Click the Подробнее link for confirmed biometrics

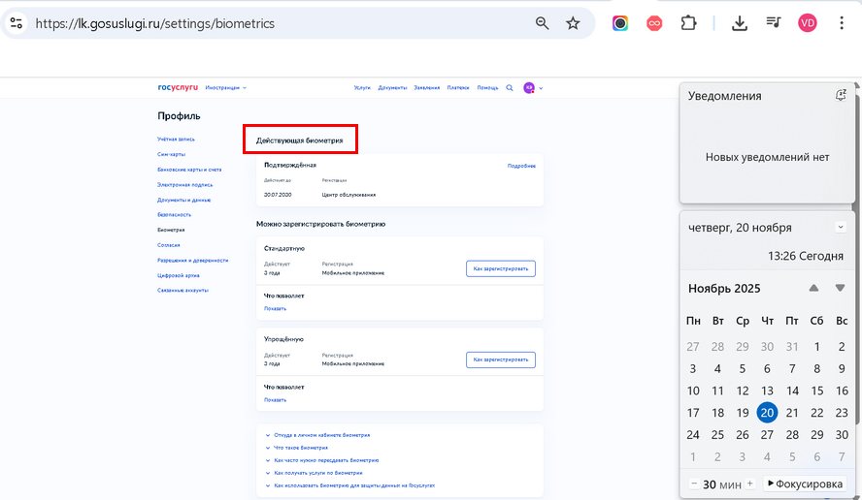pos(521,166)
